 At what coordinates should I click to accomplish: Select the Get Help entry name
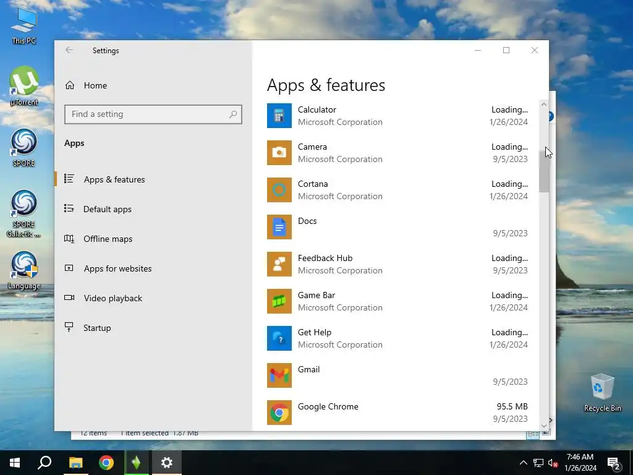pyautogui.click(x=315, y=332)
